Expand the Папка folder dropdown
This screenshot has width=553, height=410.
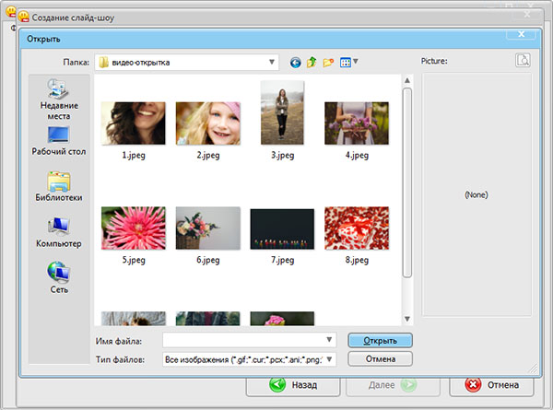(x=273, y=63)
